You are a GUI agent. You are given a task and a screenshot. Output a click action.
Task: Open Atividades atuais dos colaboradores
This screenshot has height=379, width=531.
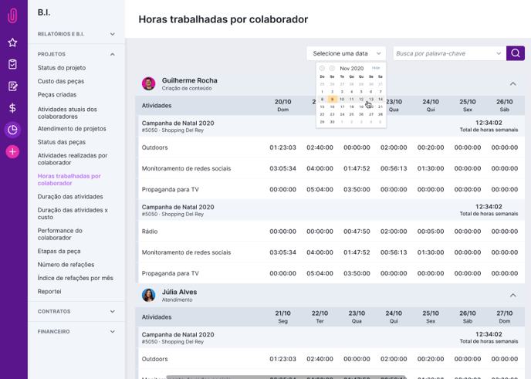tap(67, 113)
